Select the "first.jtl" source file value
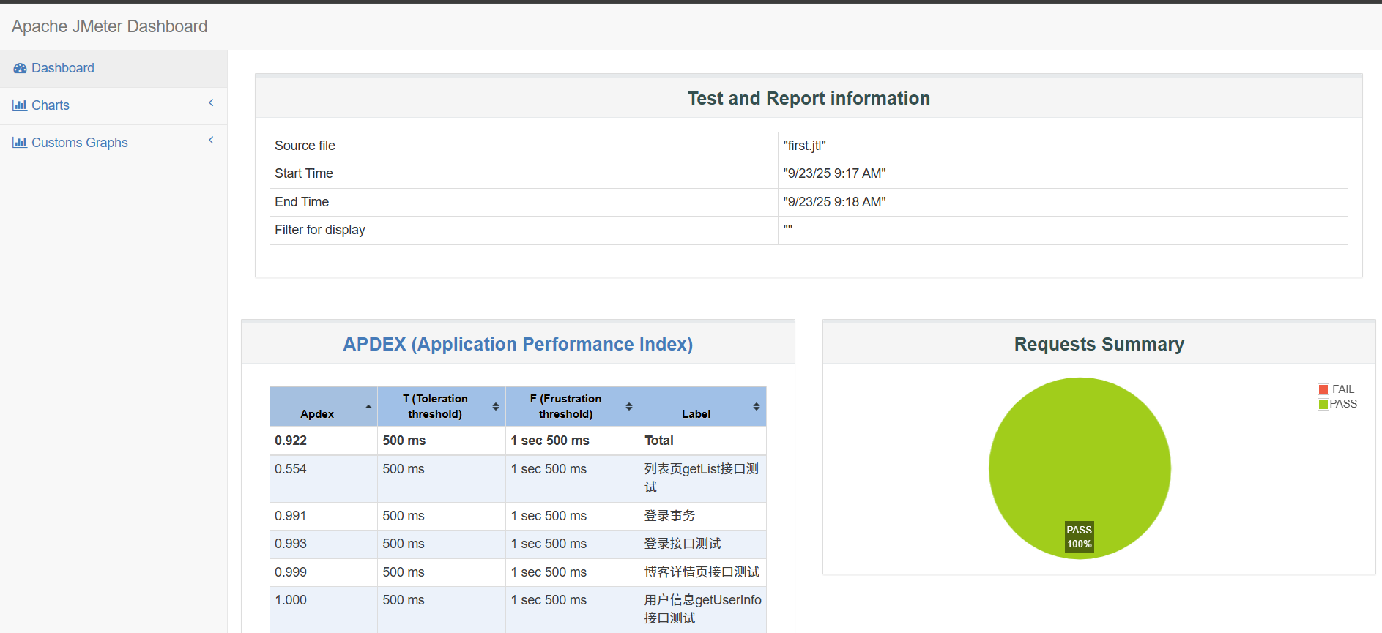Image resolution: width=1382 pixels, height=633 pixels. point(805,146)
